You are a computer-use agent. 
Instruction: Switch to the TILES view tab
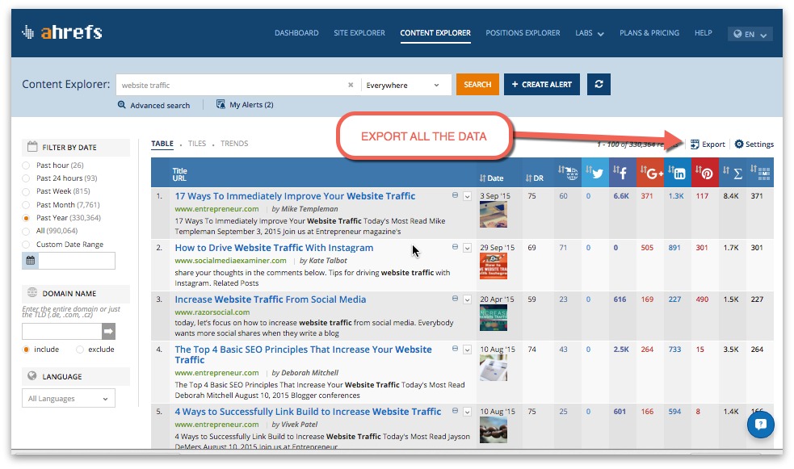tap(197, 143)
